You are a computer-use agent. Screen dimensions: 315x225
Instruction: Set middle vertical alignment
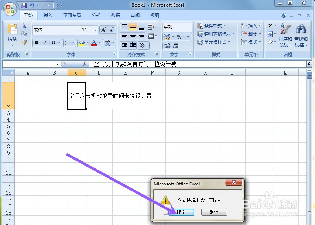133,27
